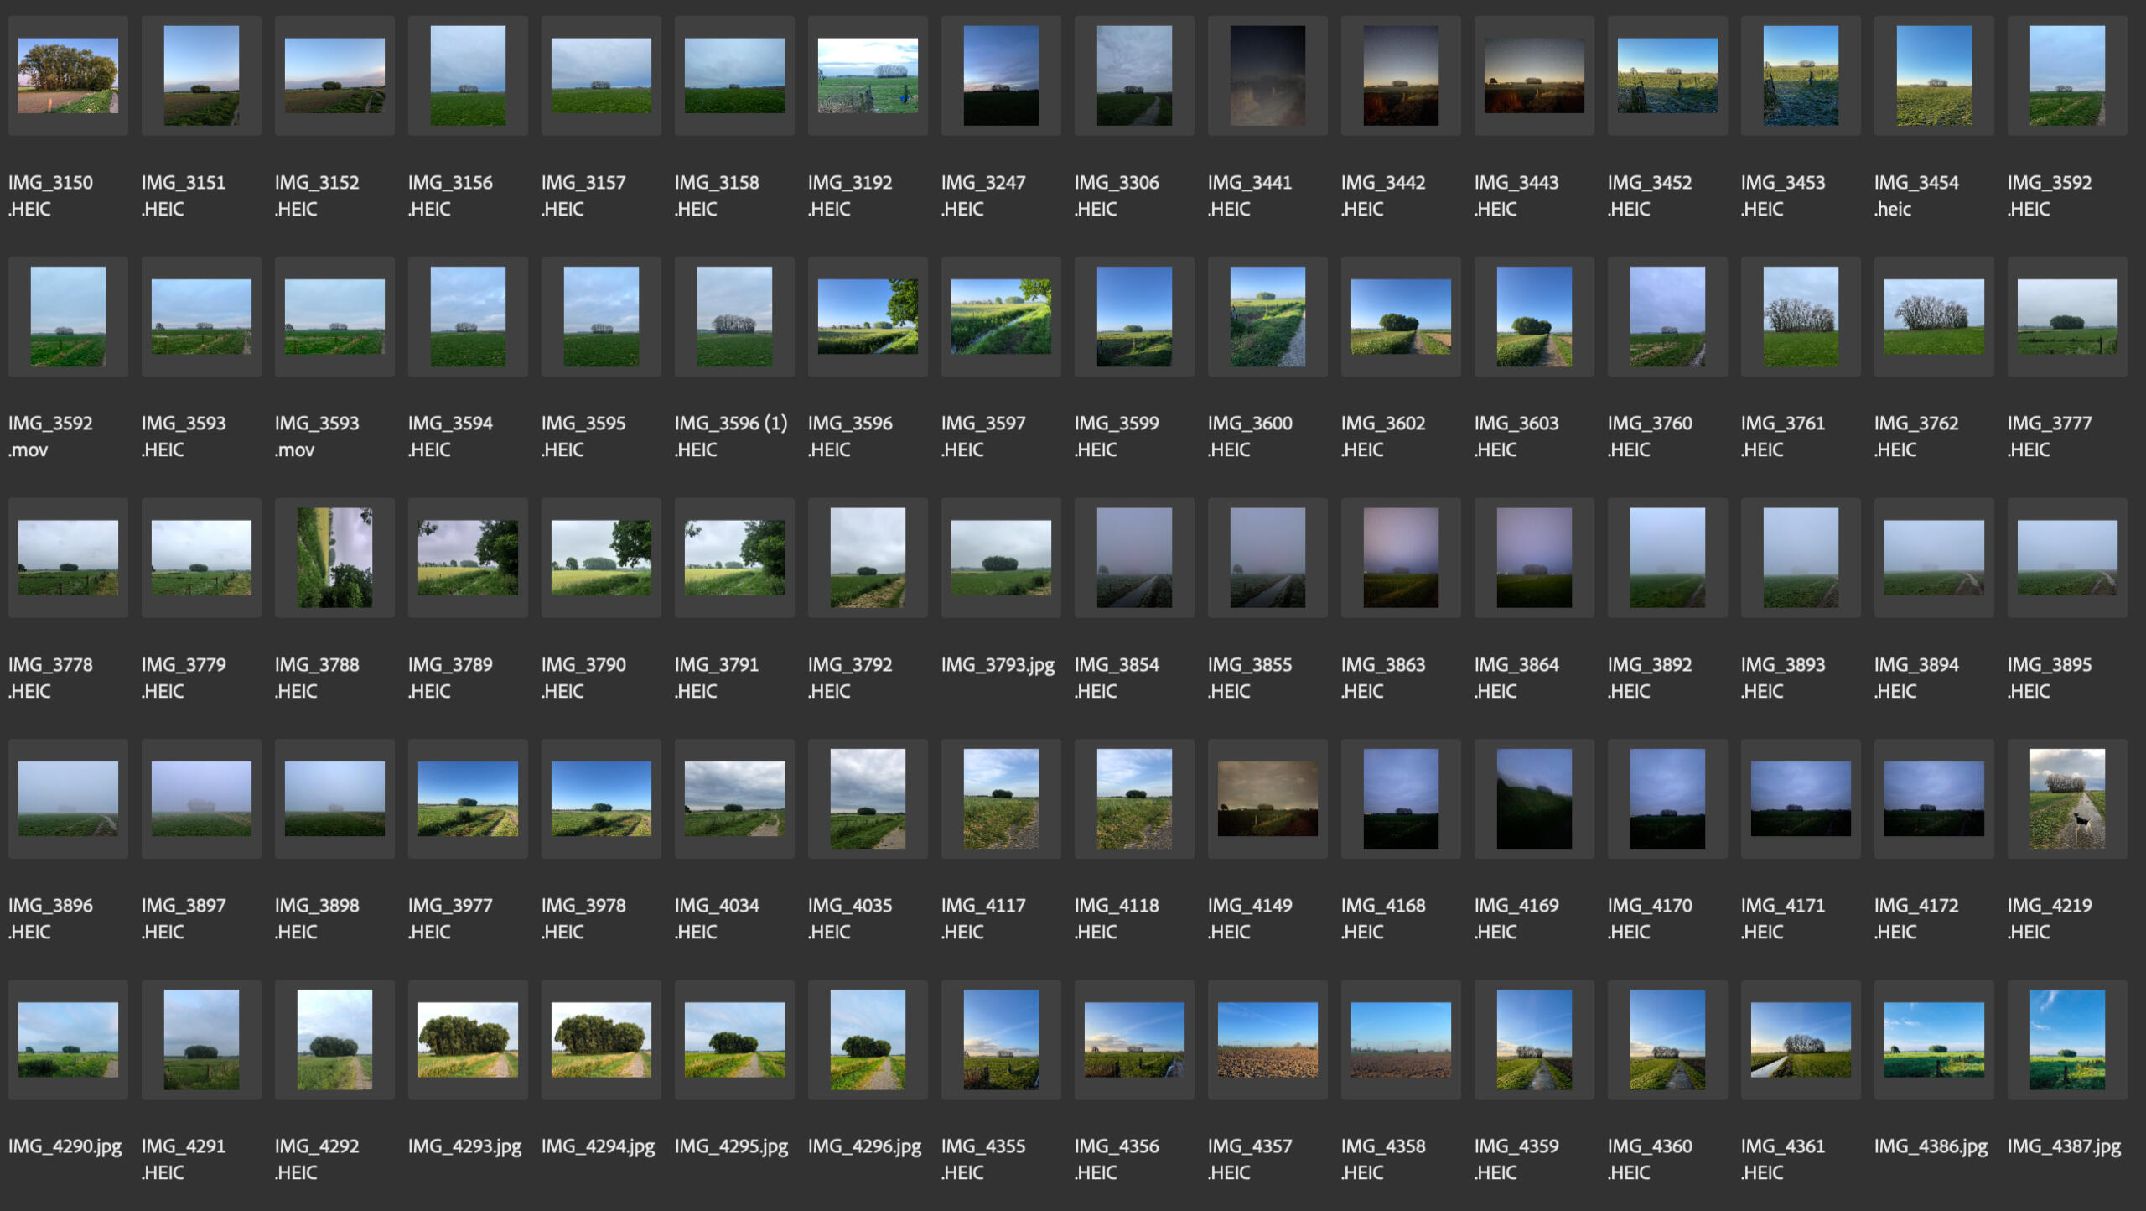Select the IMG_3454.heic thumbnail
Viewport: 2146px width, 1211px height.
coord(1934,75)
